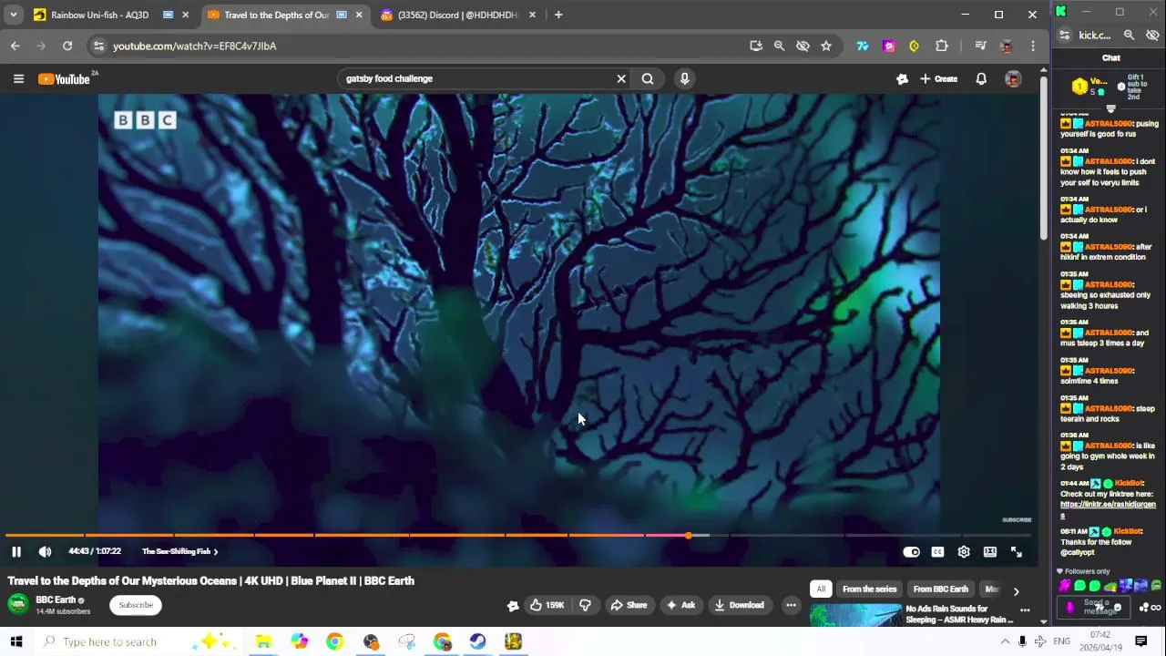Submit search with the magnifier button
Viewport: 1166px width, 656px height.
(x=648, y=78)
